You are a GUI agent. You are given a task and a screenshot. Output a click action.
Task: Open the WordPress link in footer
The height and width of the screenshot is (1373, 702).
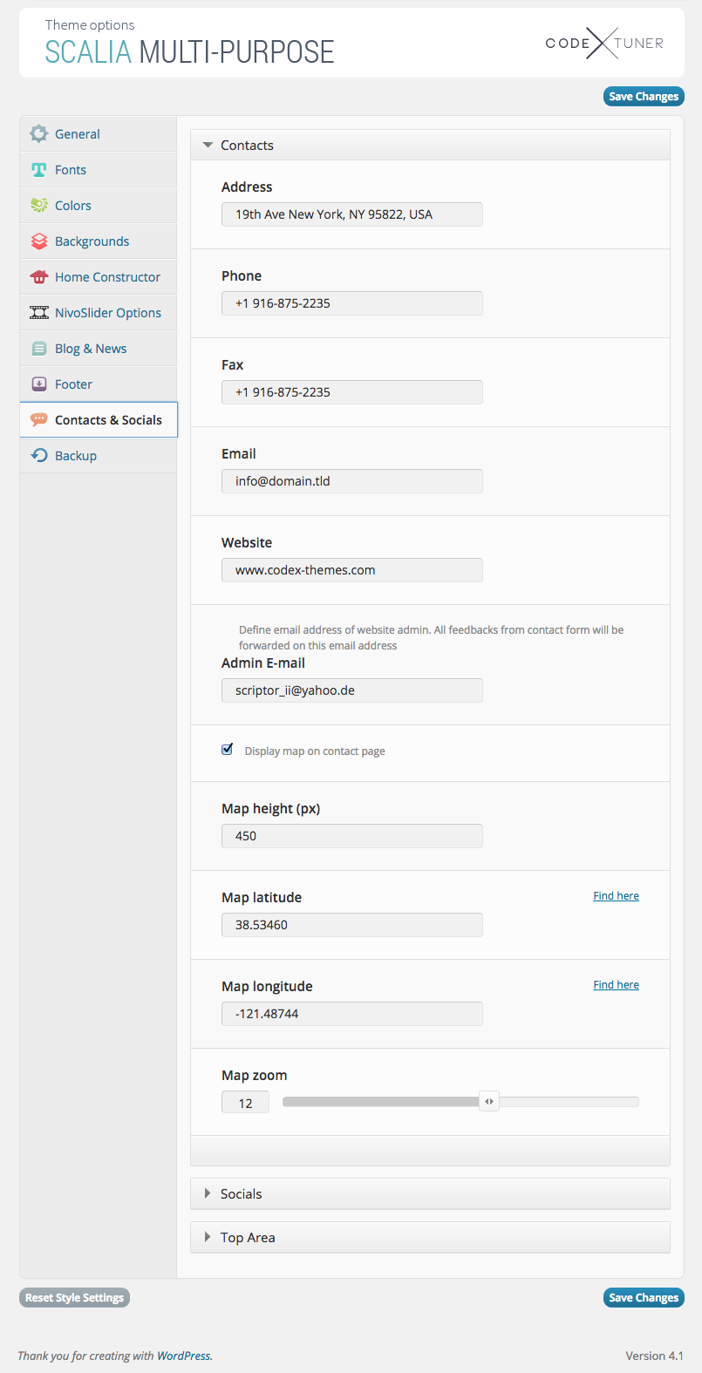pos(183,1356)
